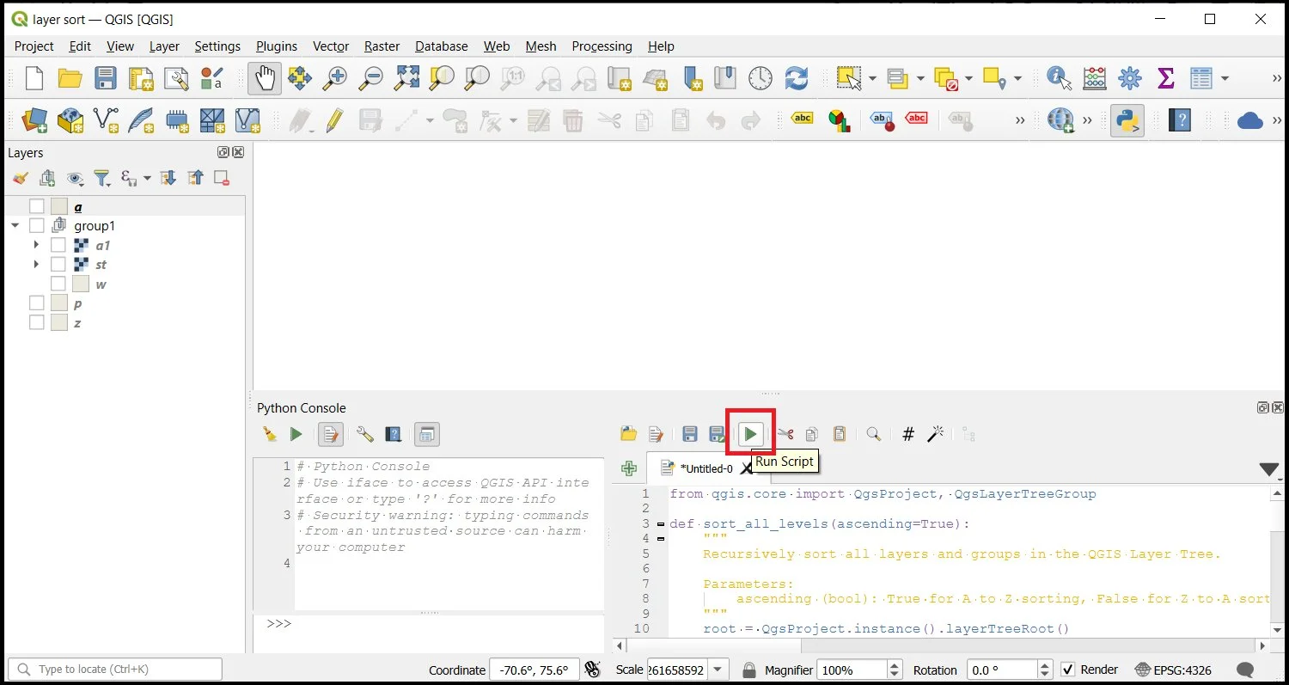Uncheck Render in the status bar
The image size is (1289, 685).
pos(1067,670)
